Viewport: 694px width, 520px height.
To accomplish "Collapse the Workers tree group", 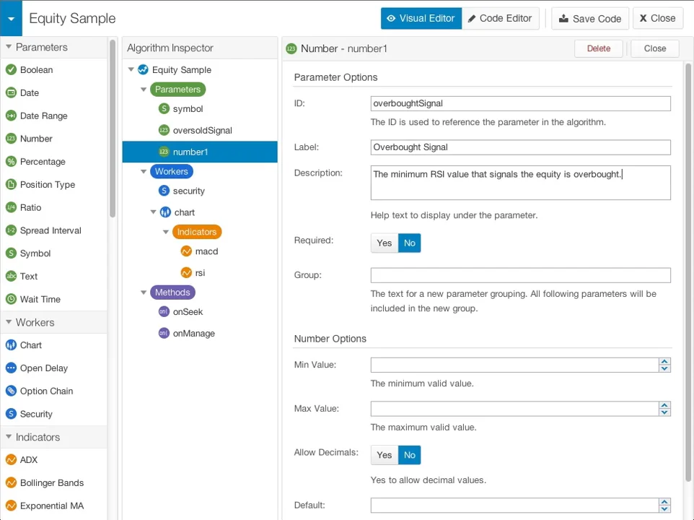I will 144,171.
